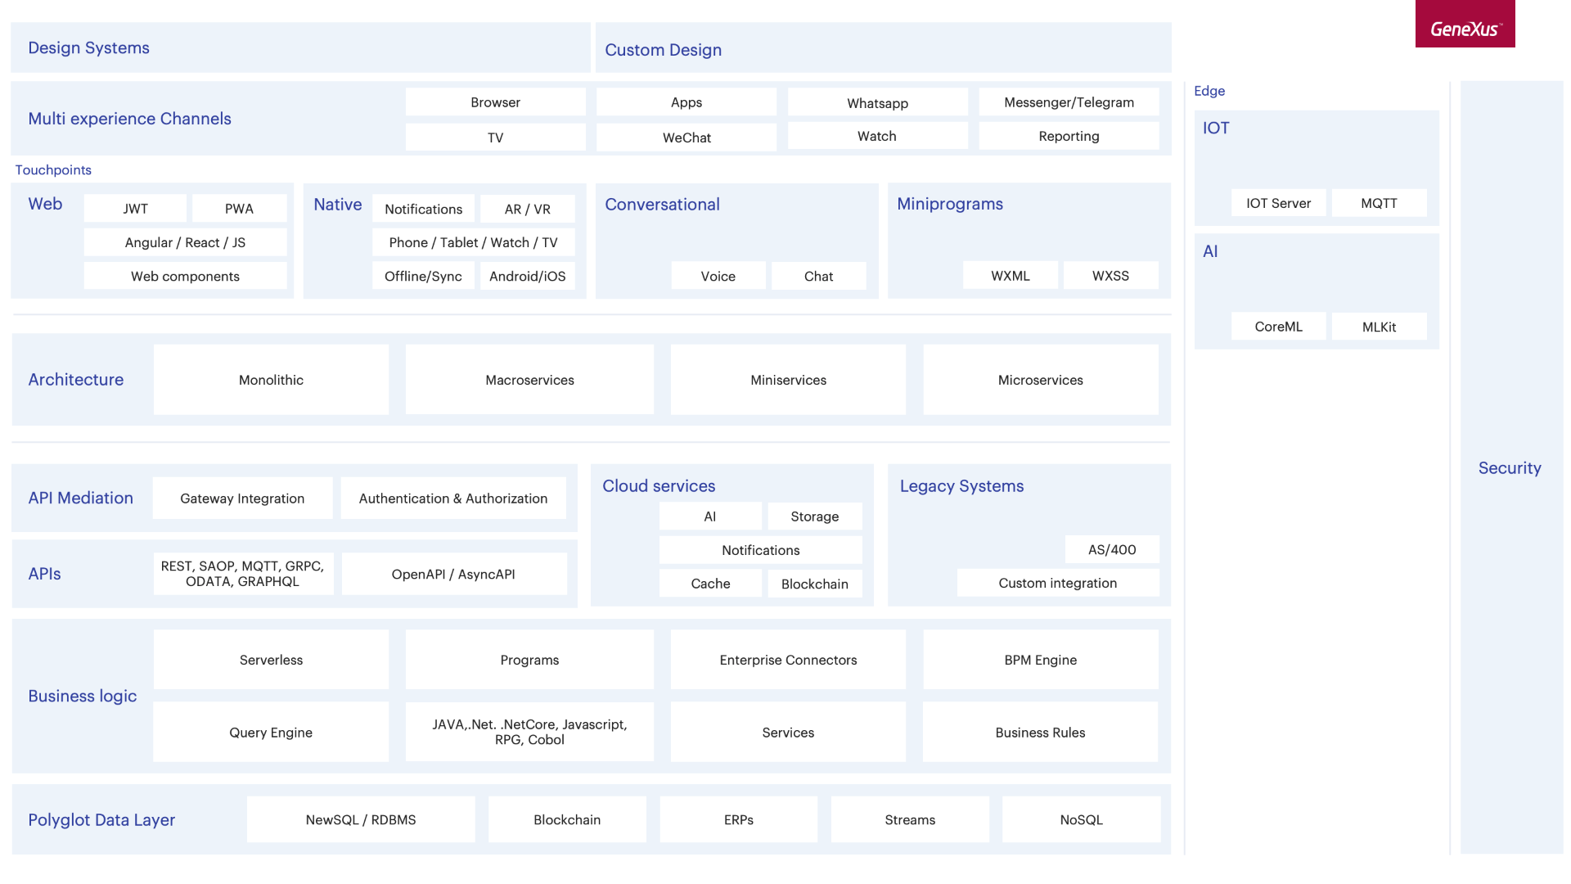Click the GeneXus logo

[1465, 25]
